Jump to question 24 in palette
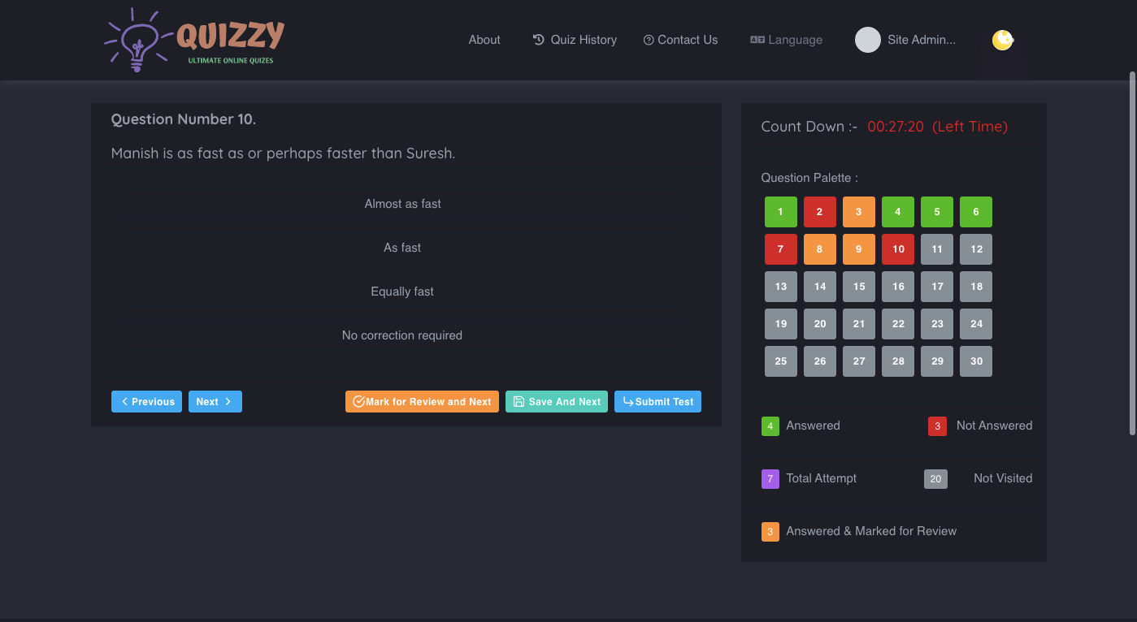Image resolution: width=1137 pixels, height=622 pixels. pos(976,324)
